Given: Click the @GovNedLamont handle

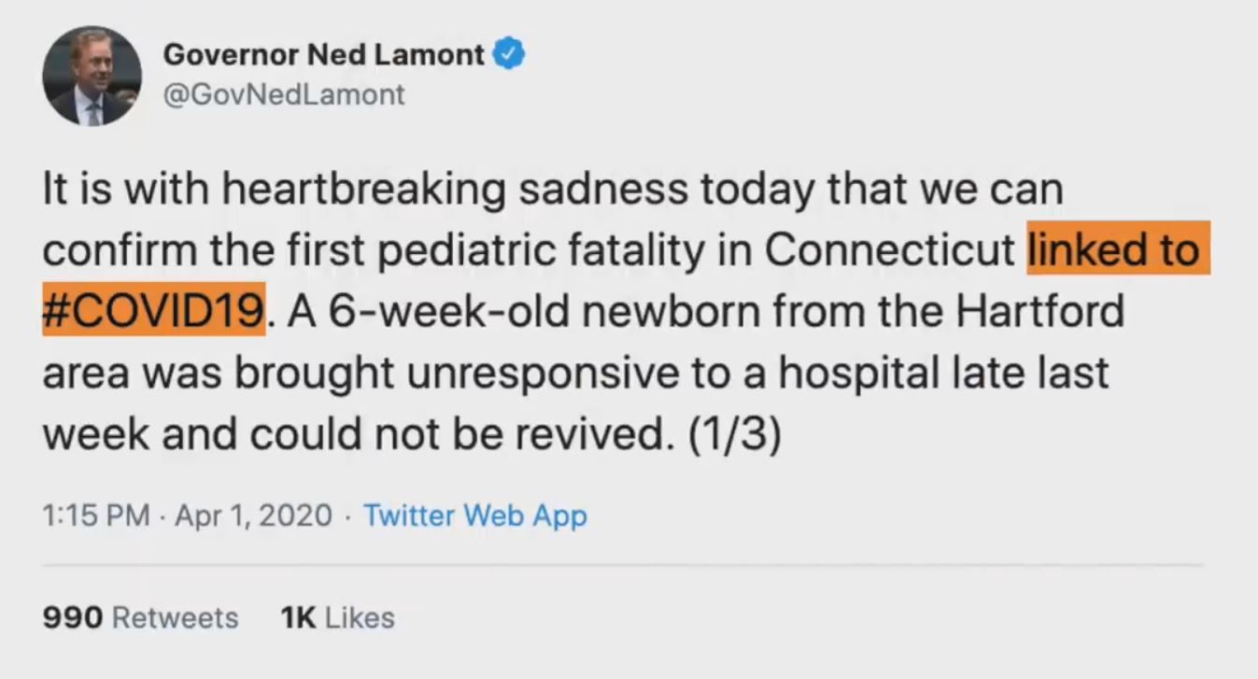Looking at the screenshot, I should point(285,94).
